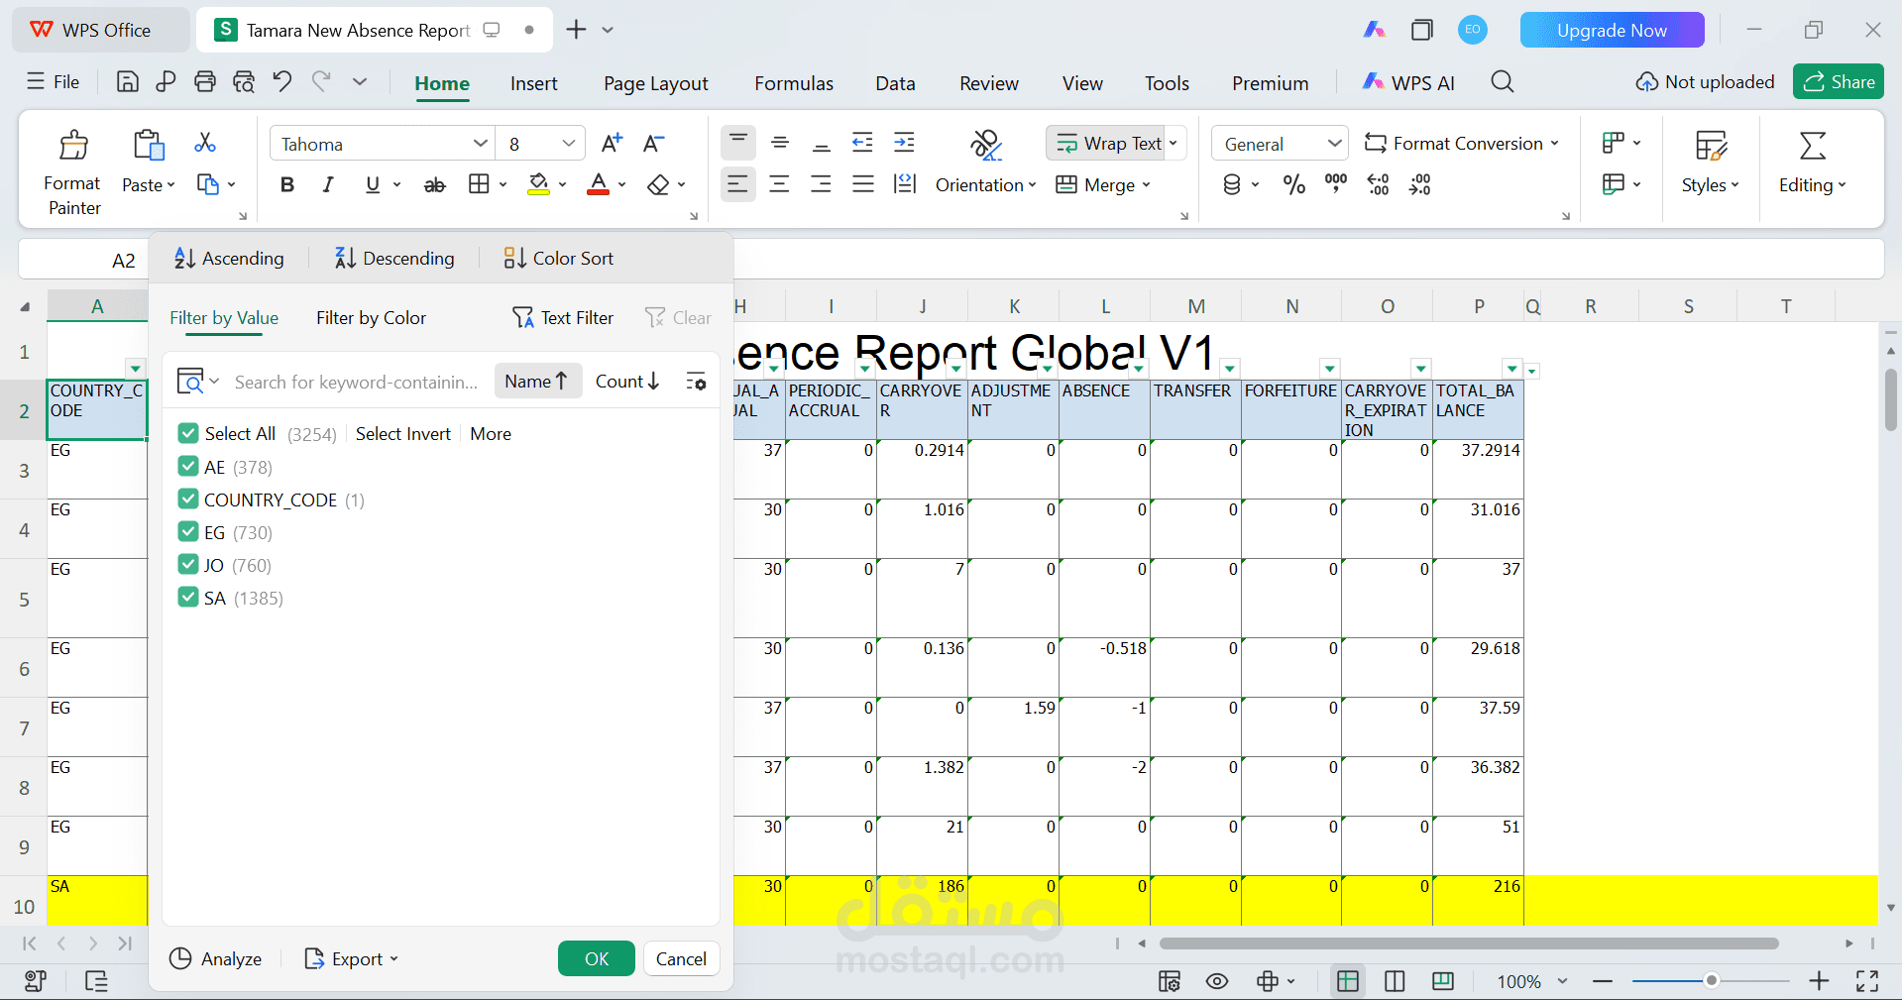Open the Styles dropdown

click(1710, 185)
